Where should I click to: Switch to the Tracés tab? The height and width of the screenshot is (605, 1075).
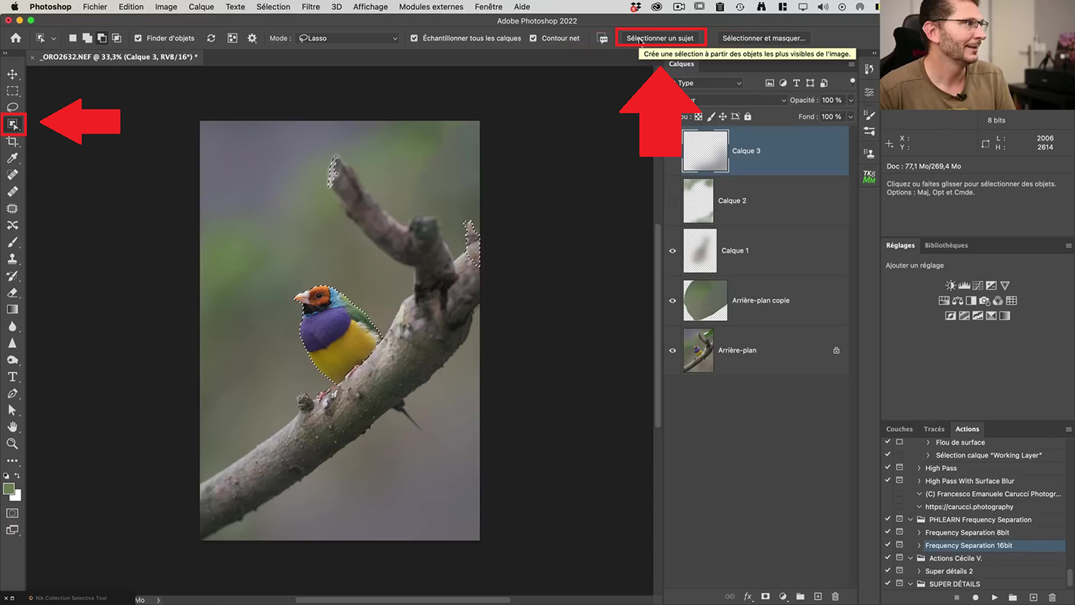coord(934,429)
